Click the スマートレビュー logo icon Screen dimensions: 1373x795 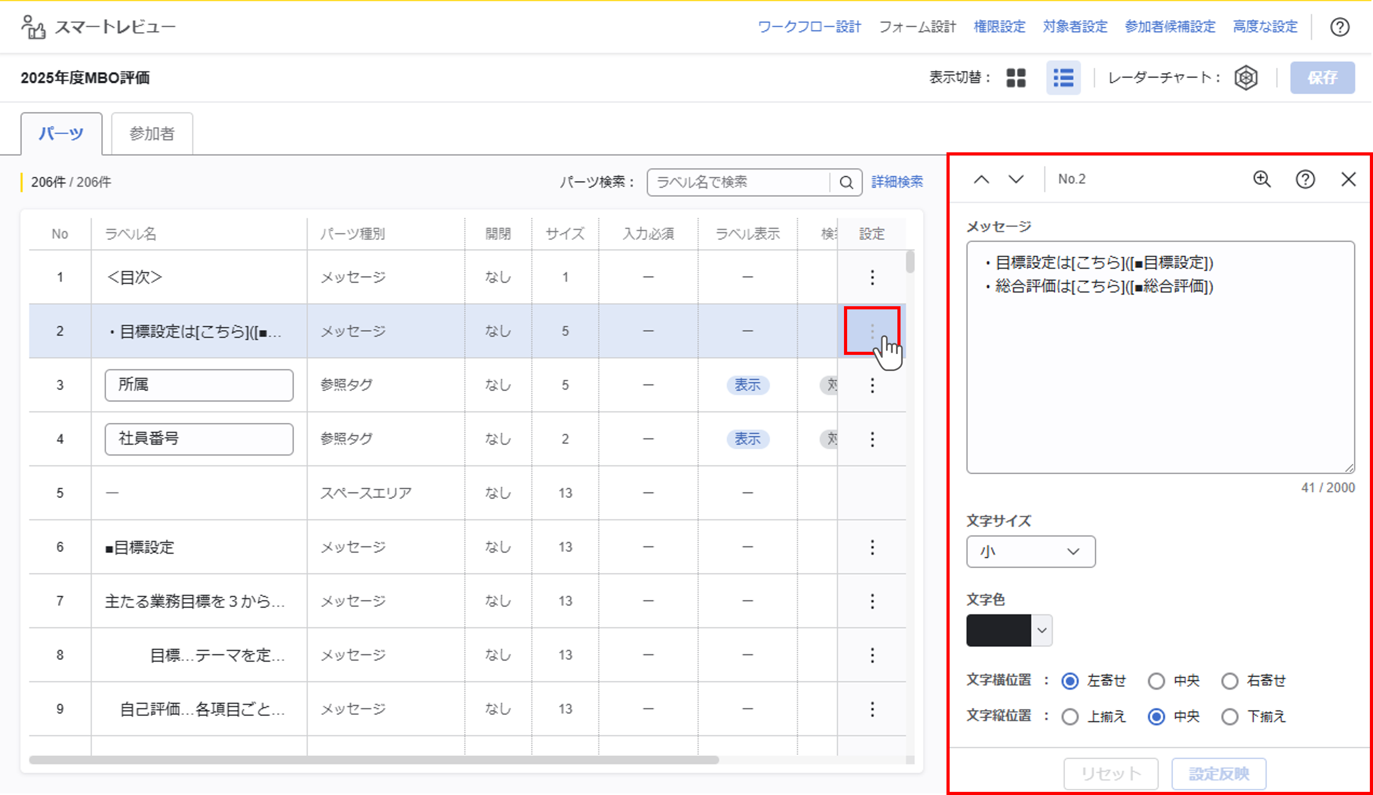coord(33,27)
